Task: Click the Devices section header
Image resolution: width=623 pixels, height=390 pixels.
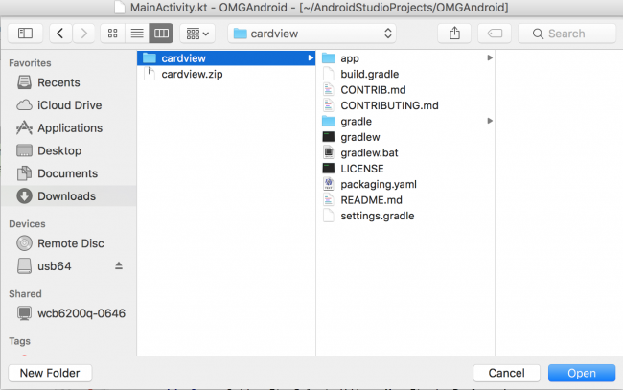Action: [27, 223]
